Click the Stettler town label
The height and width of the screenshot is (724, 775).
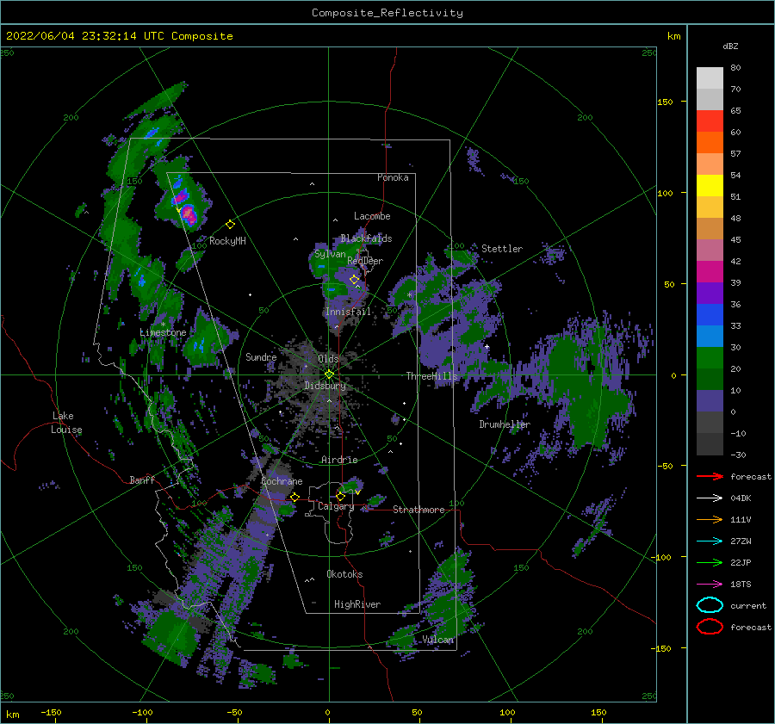[502, 249]
